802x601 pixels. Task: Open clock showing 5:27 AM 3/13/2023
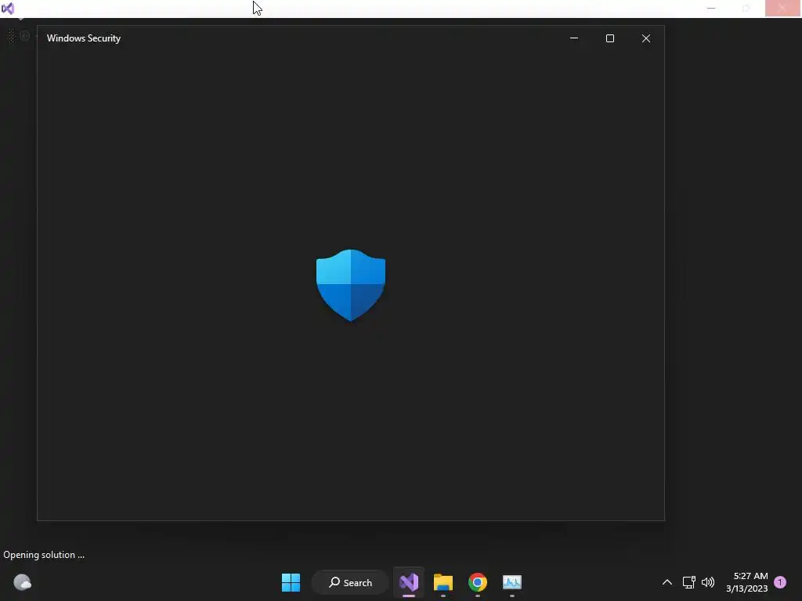[746, 582]
